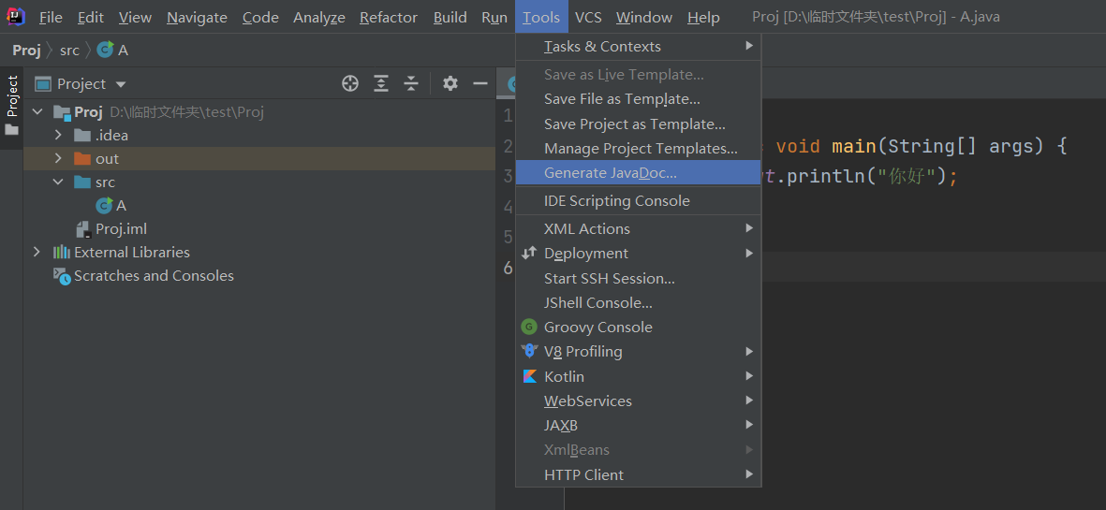
Task: Click the External Libraries bars icon
Action: coord(62,252)
